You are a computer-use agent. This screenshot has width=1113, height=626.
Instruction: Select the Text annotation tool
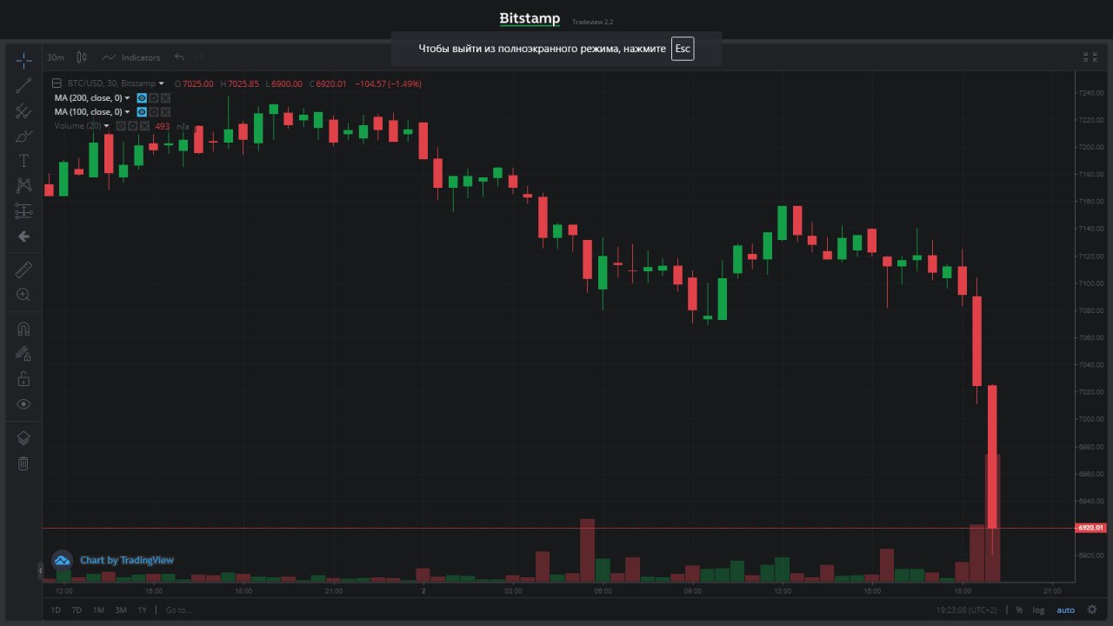(23, 161)
